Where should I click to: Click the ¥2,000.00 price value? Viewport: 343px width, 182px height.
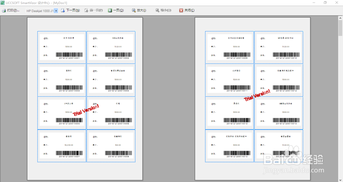coord(69,145)
